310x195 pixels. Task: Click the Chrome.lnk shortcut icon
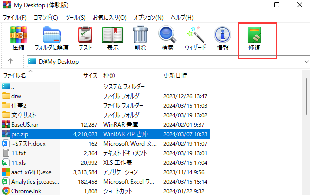(x=6, y=191)
